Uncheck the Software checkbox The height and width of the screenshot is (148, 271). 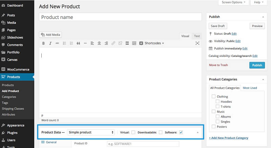[x=181, y=132]
